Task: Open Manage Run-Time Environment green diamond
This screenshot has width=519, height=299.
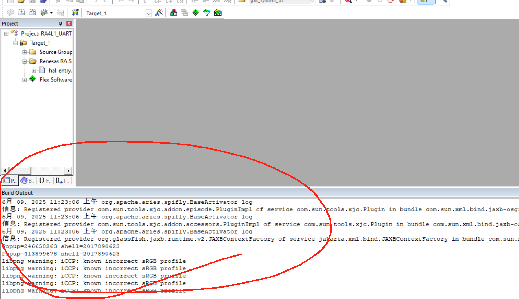Action: [196, 12]
